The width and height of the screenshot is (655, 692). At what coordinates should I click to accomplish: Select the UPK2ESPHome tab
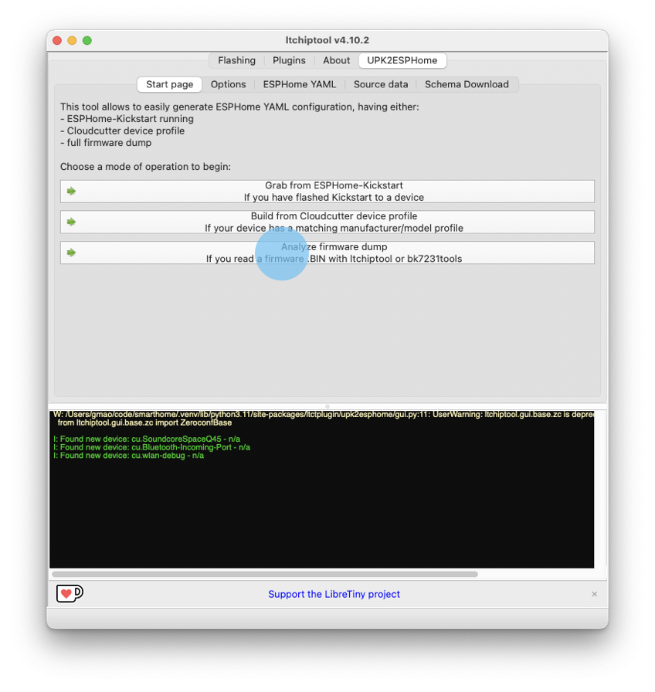click(402, 60)
